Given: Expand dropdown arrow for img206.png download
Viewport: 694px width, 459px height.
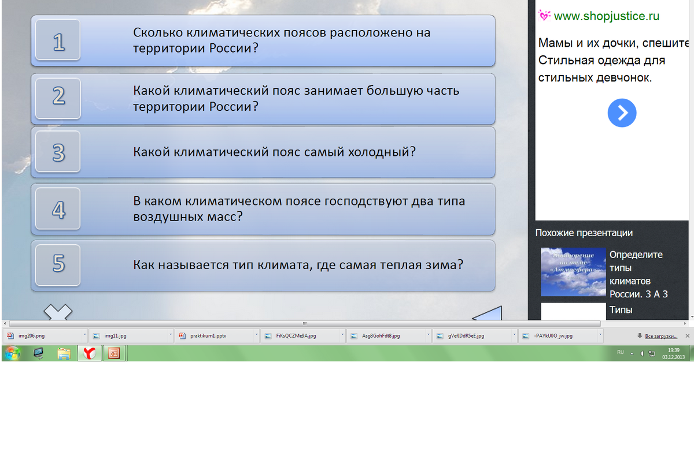Looking at the screenshot, I should click(85, 335).
